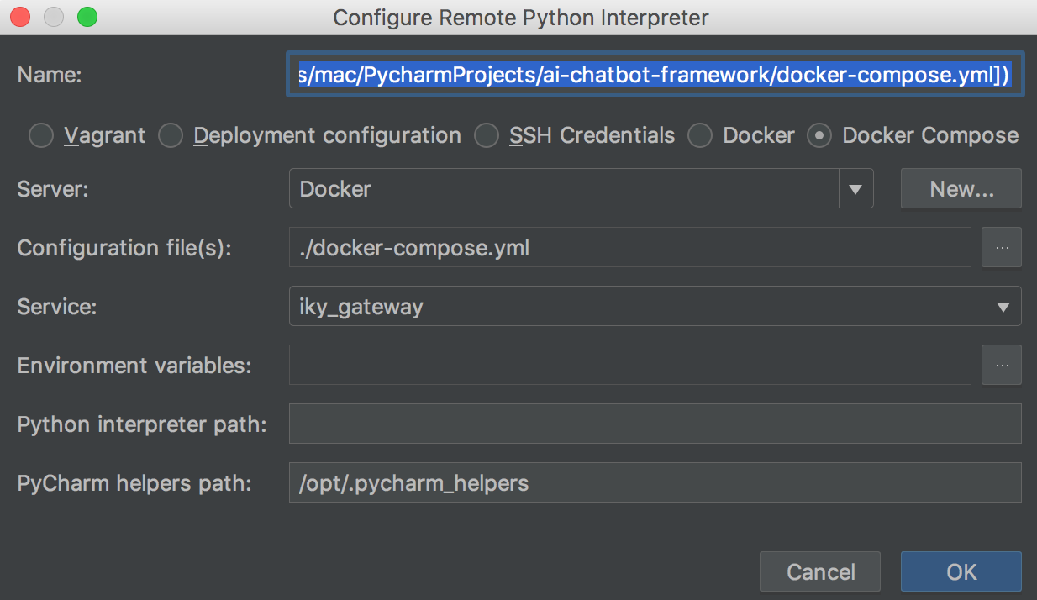1037x600 pixels.
Task: Open Environment variables editor via ellipsis button
Action: 1002,366
